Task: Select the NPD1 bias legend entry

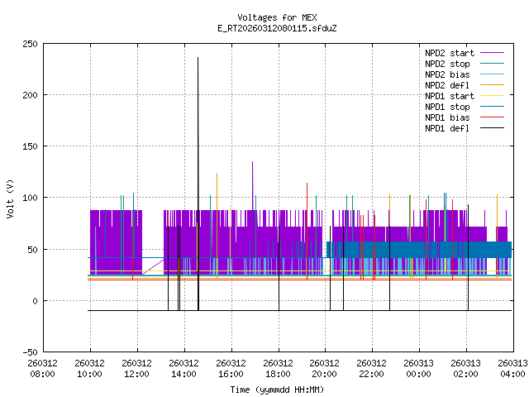Action: 448,117
